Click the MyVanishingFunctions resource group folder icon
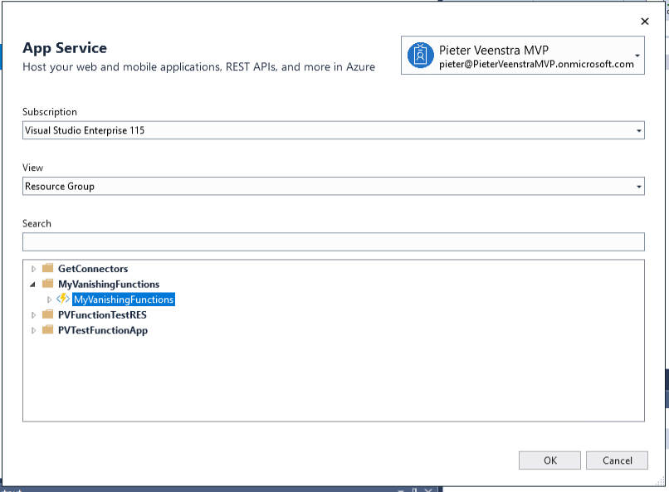The image size is (669, 492). coord(48,284)
